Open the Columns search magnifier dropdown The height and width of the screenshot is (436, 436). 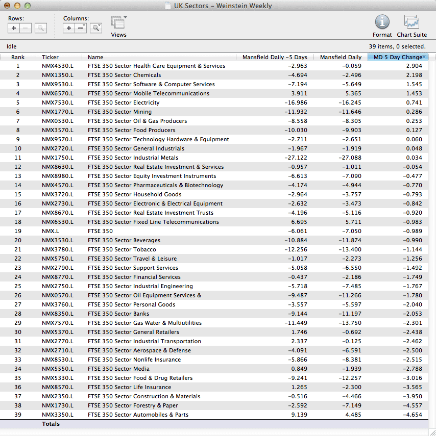coord(96,29)
